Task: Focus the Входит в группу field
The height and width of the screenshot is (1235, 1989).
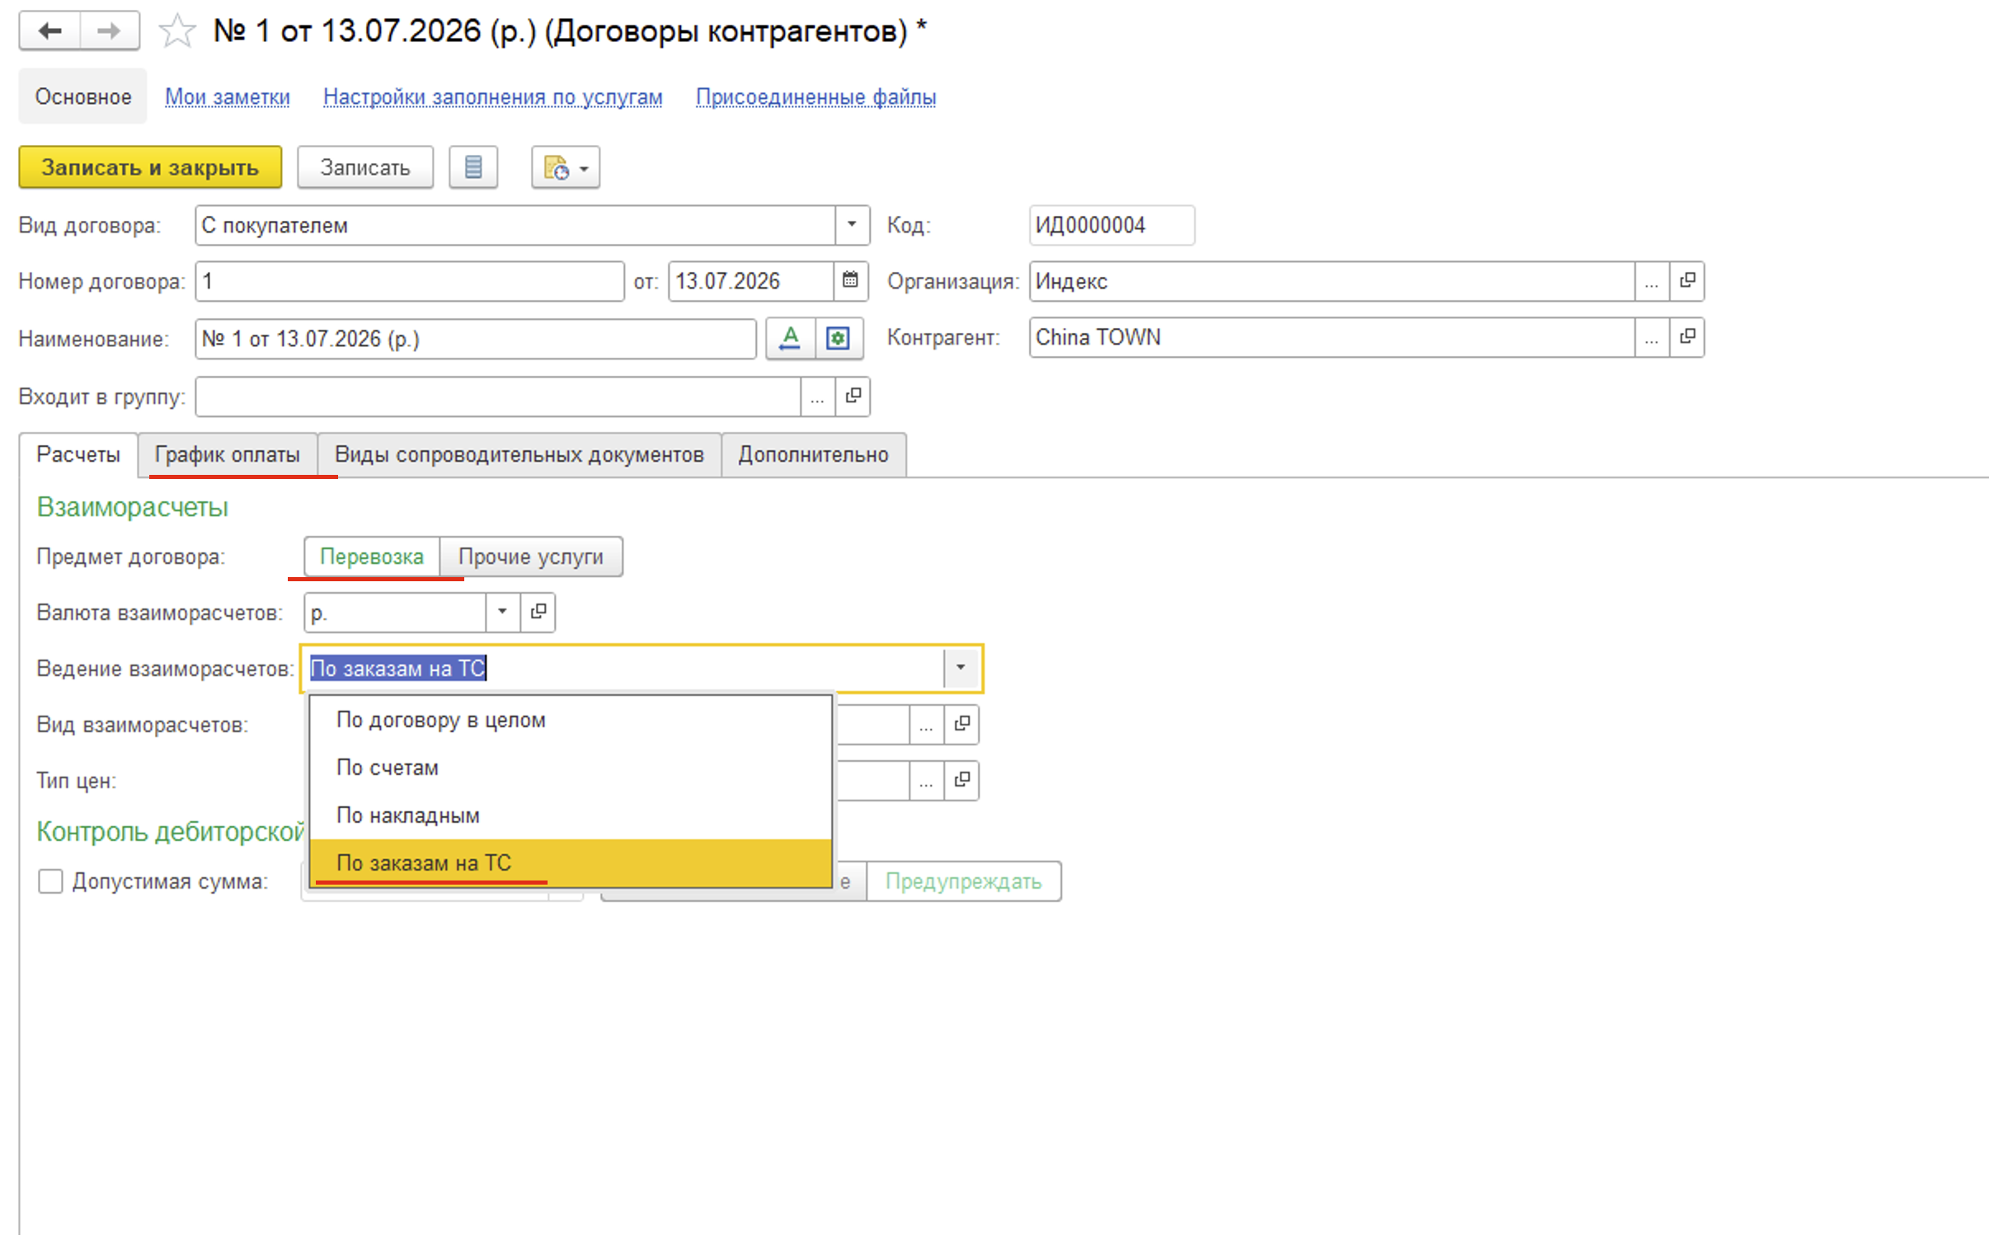Action: click(x=498, y=397)
